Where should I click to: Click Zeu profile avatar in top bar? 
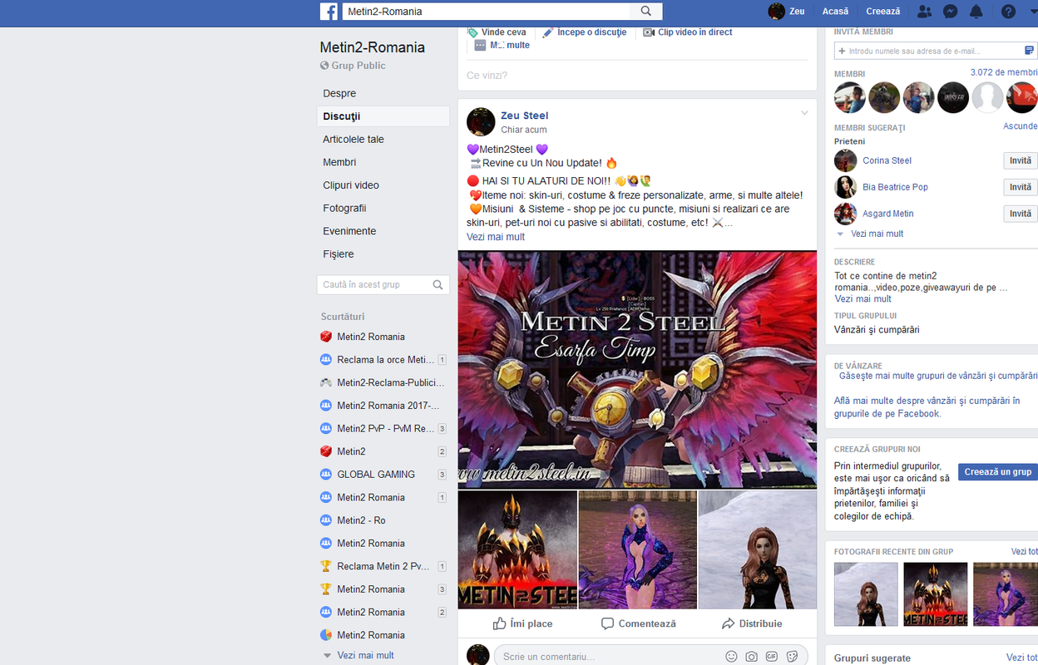click(x=776, y=11)
